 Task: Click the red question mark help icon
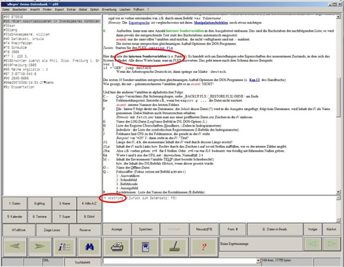pyautogui.click(x=204, y=247)
